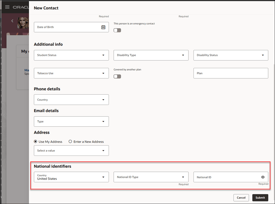Open the Disability Type dropdown

[151, 55]
